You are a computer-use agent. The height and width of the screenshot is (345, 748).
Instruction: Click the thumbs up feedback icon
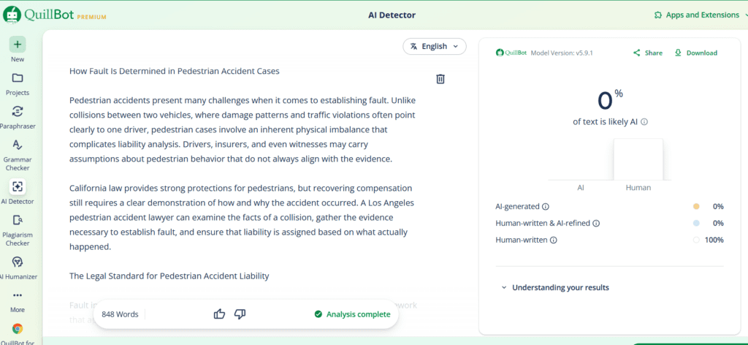coord(219,314)
